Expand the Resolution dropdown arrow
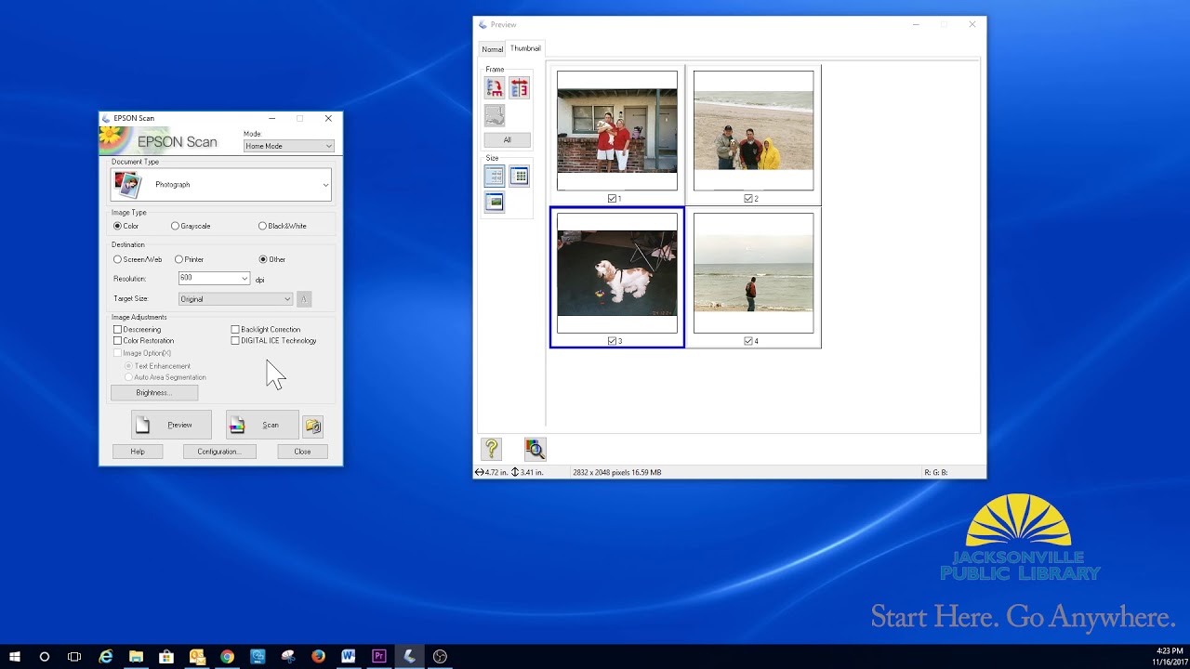 pyautogui.click(x=245, y=279)
